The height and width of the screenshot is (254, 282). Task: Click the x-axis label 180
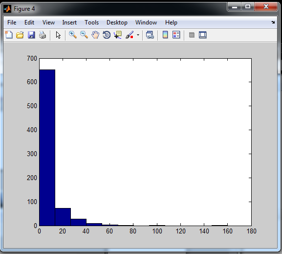[251, 231]
